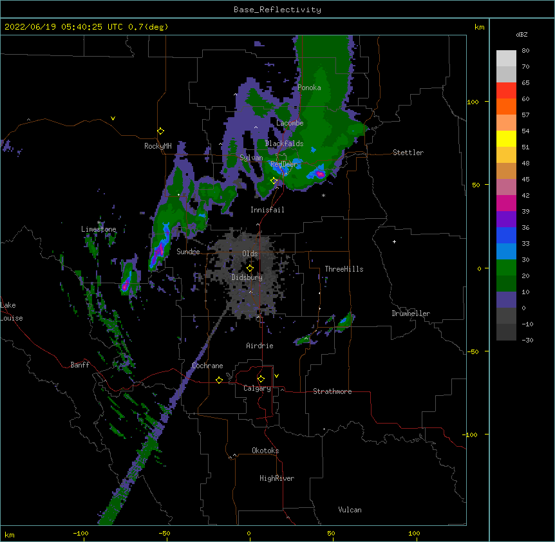The image size is (555, 542).
Task: Click the small green echo south of ThreeHills
Action: click(x=343, y=322)
